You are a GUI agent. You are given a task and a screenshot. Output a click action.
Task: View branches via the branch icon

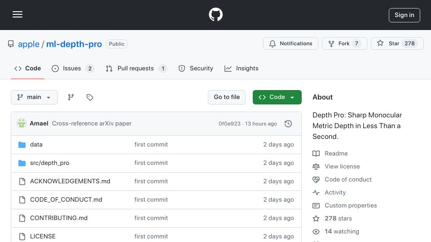click(x=71, y=97)
